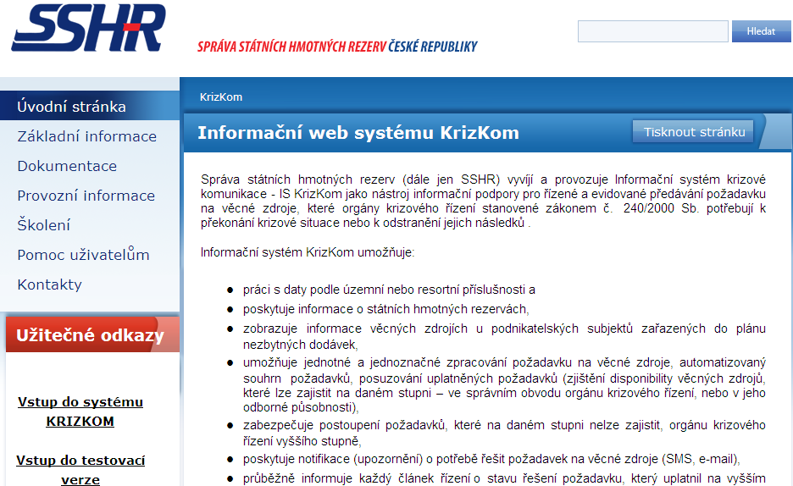Viewport: 793px width, 486px height.
Task: Go to Dokumentace section
Action: click(67, 166)
